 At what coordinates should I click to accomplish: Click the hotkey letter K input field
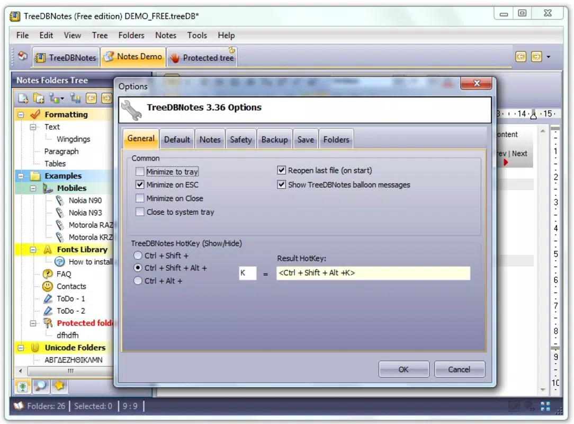247,273
